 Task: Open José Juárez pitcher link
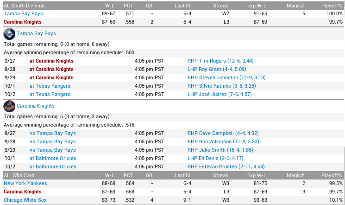coord(220,95)
